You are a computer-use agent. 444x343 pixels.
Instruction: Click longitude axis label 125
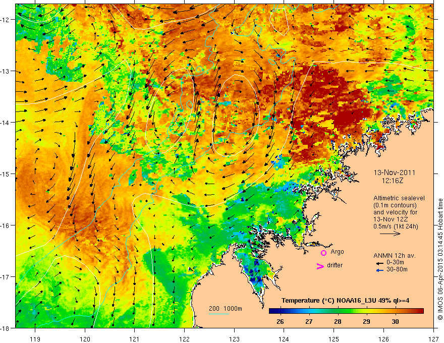334,339
